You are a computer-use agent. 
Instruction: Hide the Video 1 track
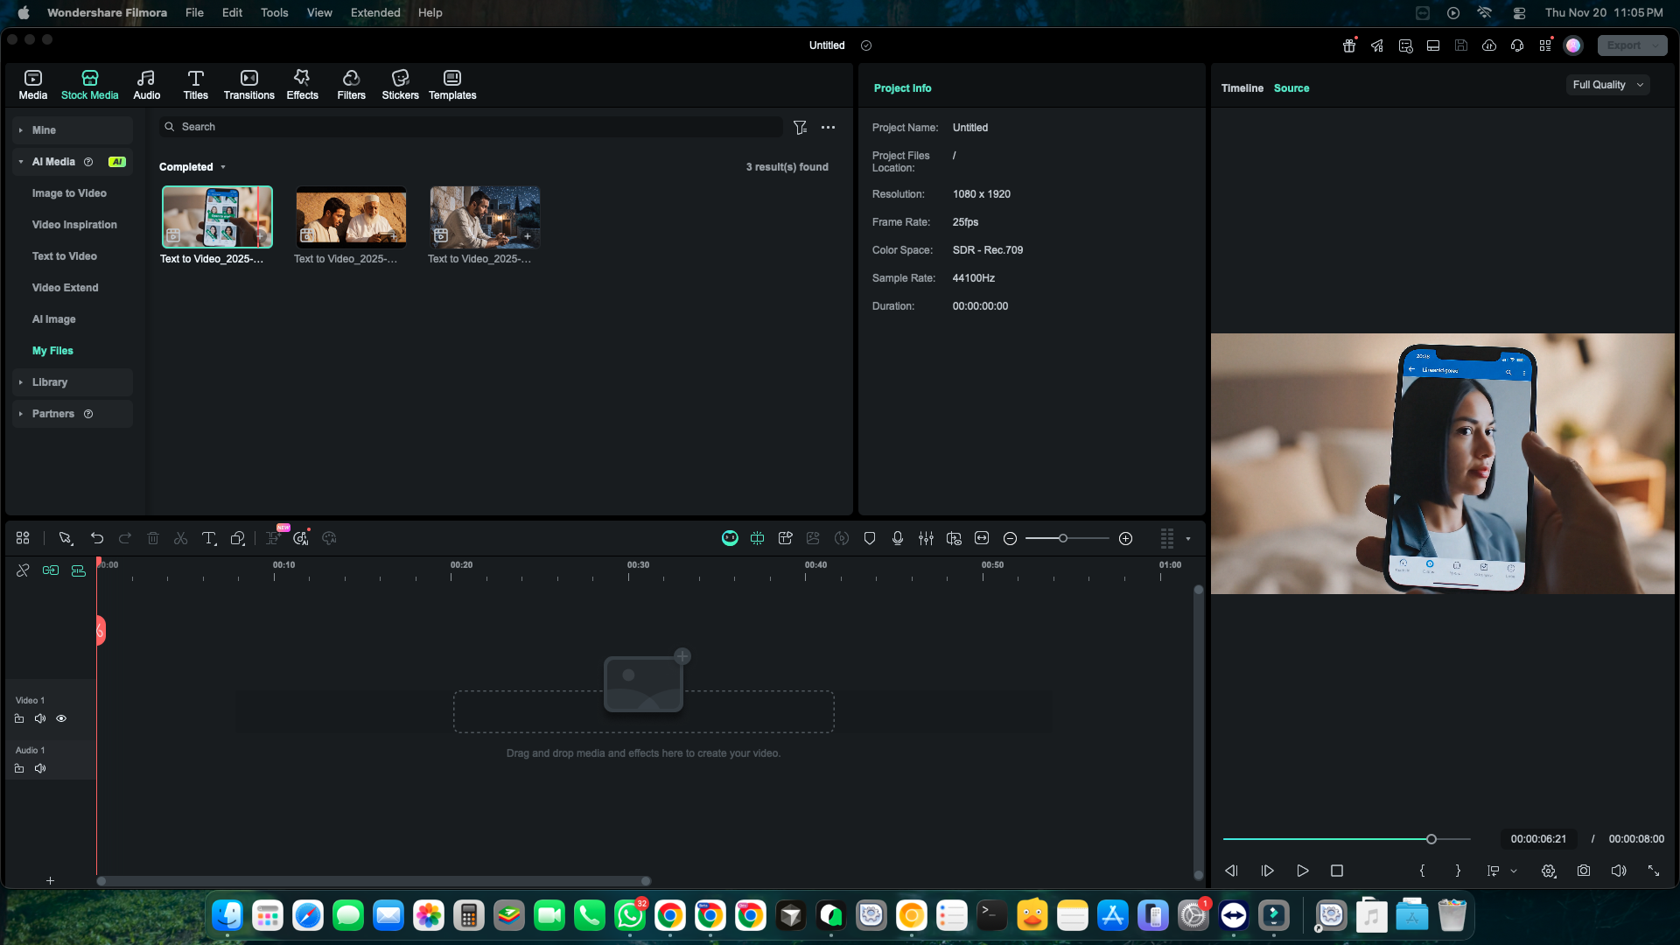coord(61,719)
